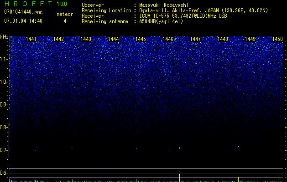Click the 1.1 frequency axis label
This screenshot has height=182, width=287.
[4, 59]
